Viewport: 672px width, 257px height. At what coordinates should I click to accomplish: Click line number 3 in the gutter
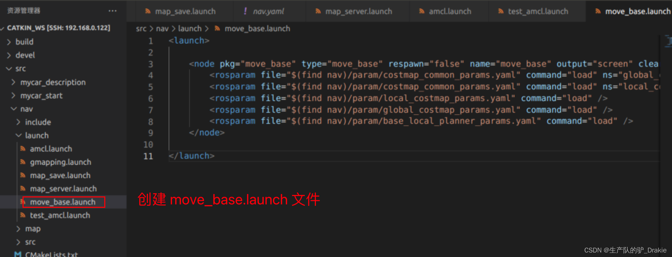[x=150, y=64]
